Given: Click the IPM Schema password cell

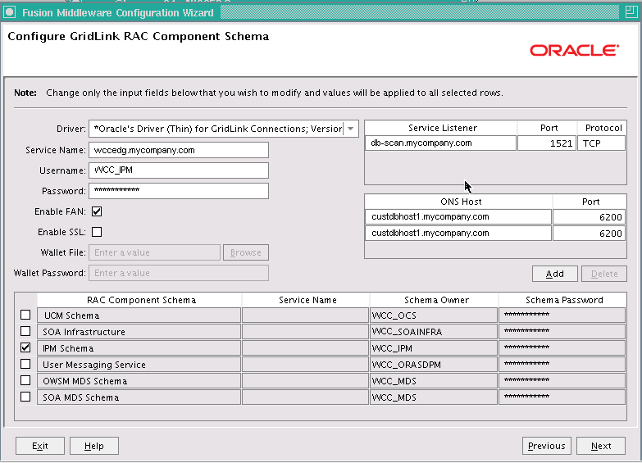Looking at the screenshot, I should point(562,348).
